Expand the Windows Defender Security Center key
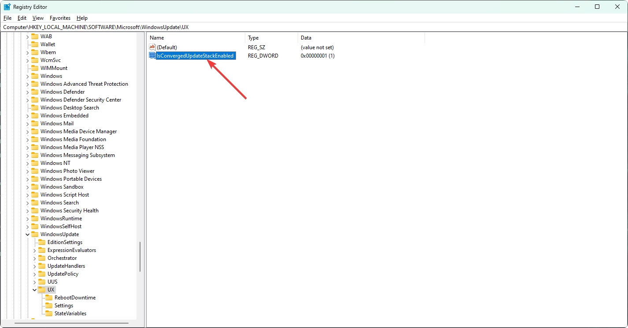 (27, 100)
